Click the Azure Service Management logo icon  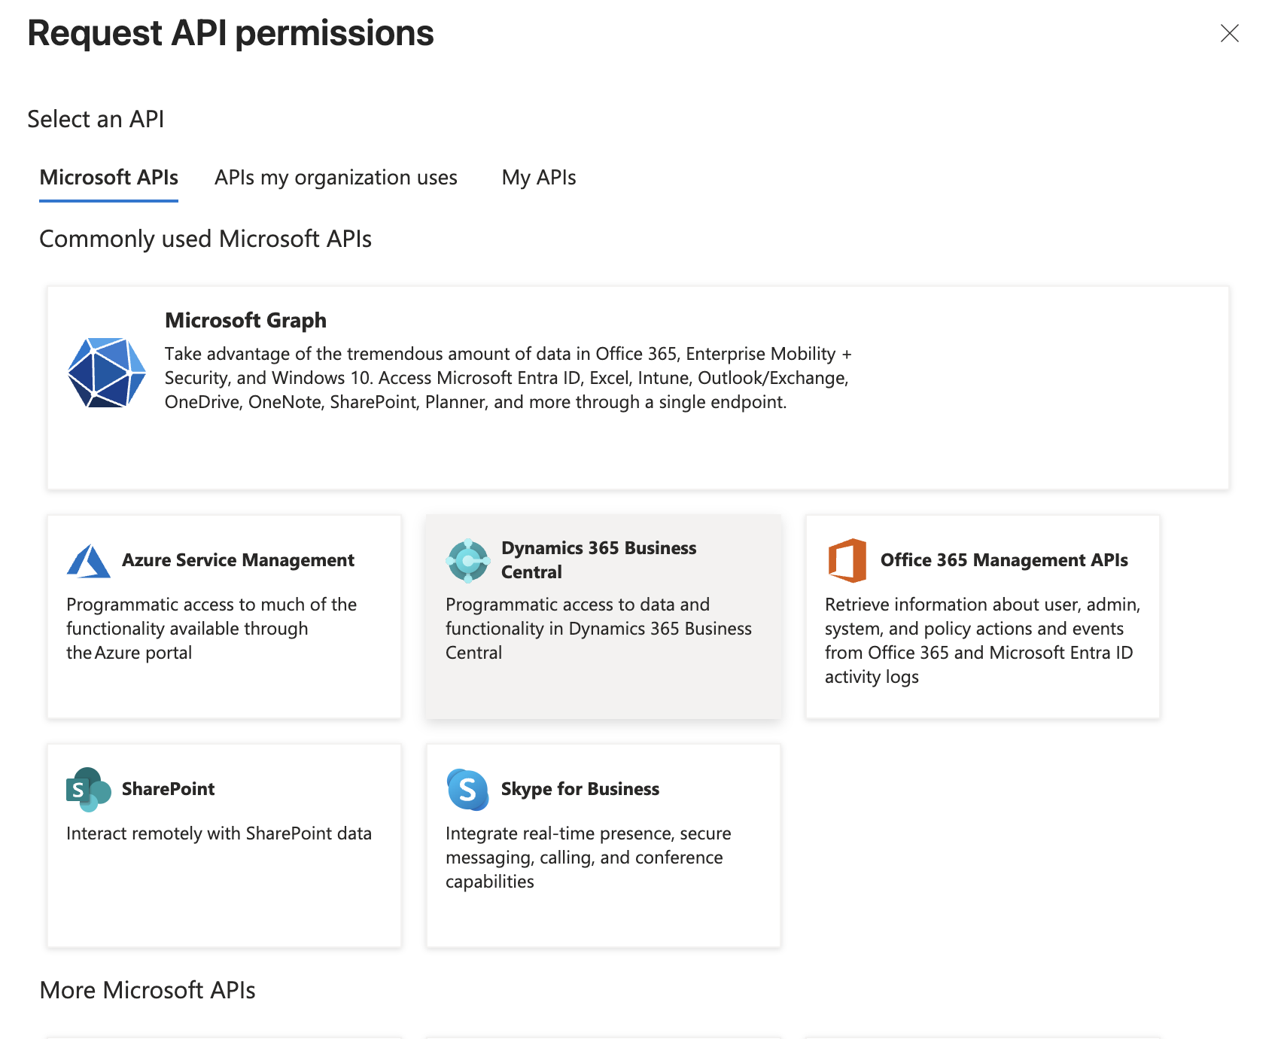[89, 561]
